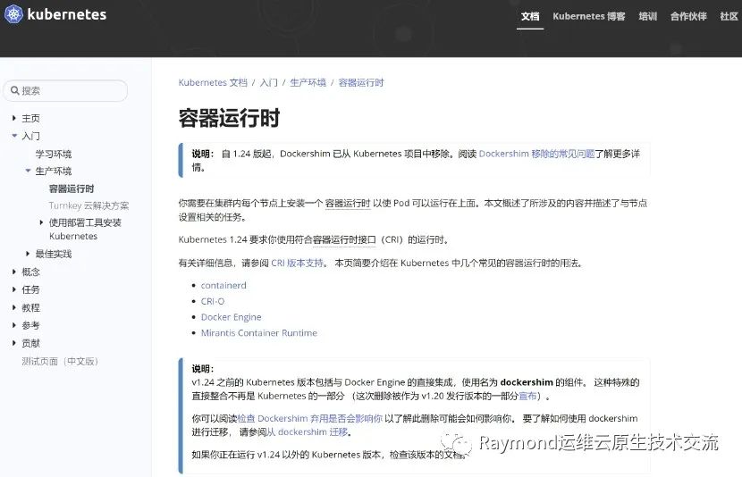Select 概念 in the sidebar
This screenshot has height=477, width=742.
[30, 272]
